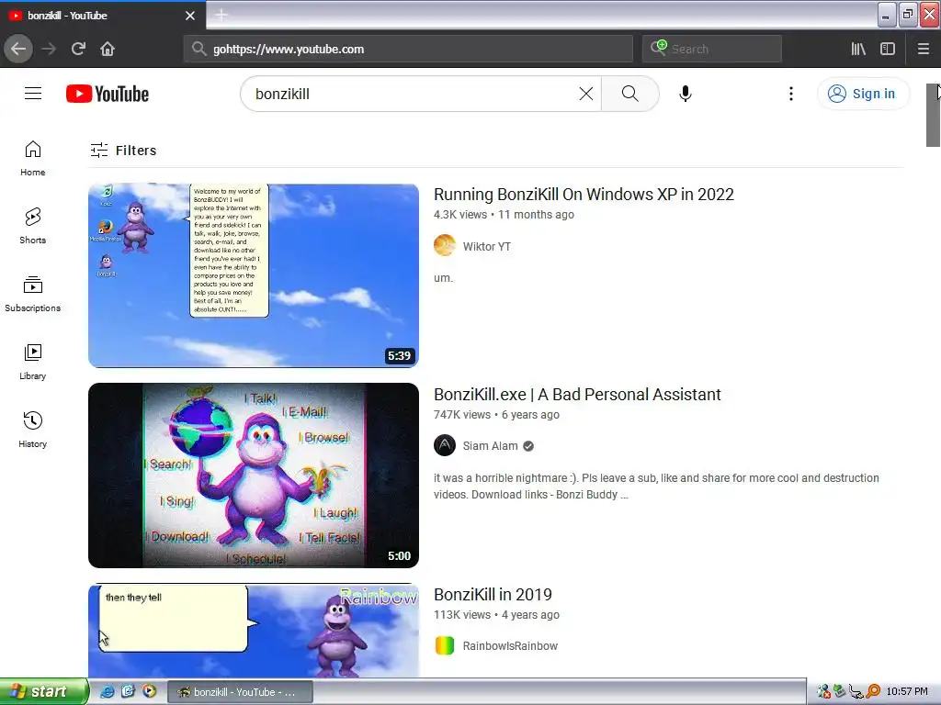This screenshot has height=705, width=941.
Task: Clear the bonzikill search text with X
Action: tap(585, 94)
